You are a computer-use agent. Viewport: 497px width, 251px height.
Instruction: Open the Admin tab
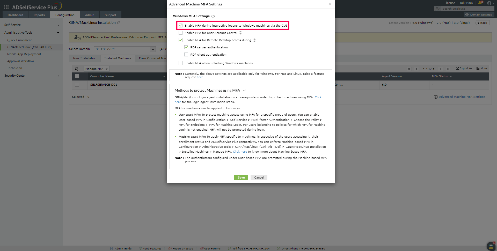90,15
